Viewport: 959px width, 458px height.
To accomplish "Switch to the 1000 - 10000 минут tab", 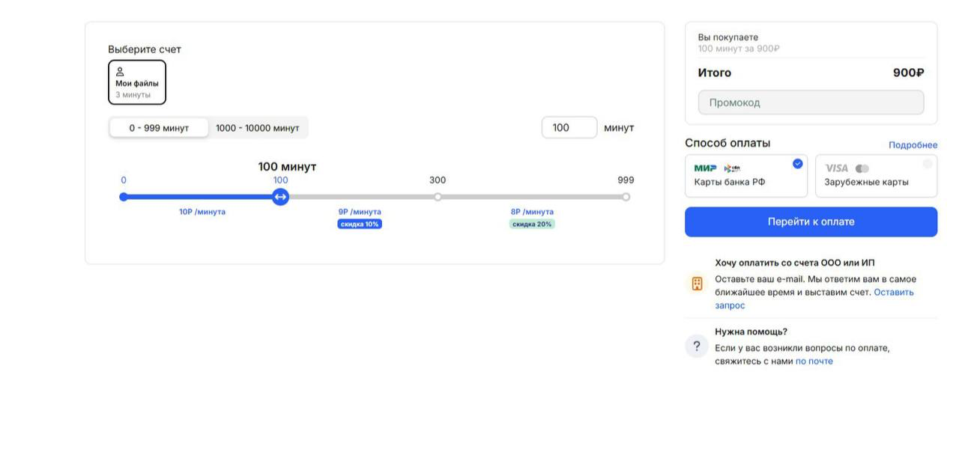I will tap(257, 128).
